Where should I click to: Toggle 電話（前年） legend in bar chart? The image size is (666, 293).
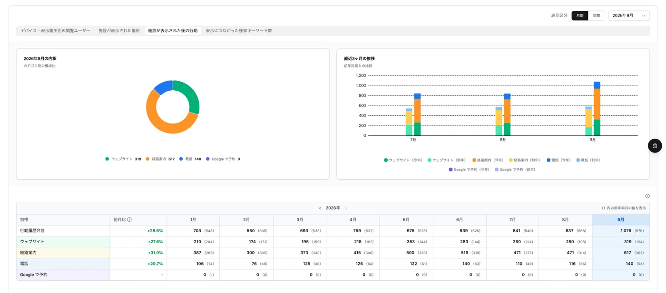click(588, 160)
